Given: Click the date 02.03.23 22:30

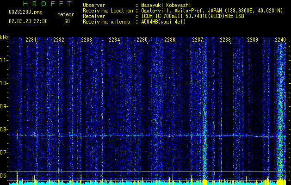Looking at the screenshot, I should 28,21.
